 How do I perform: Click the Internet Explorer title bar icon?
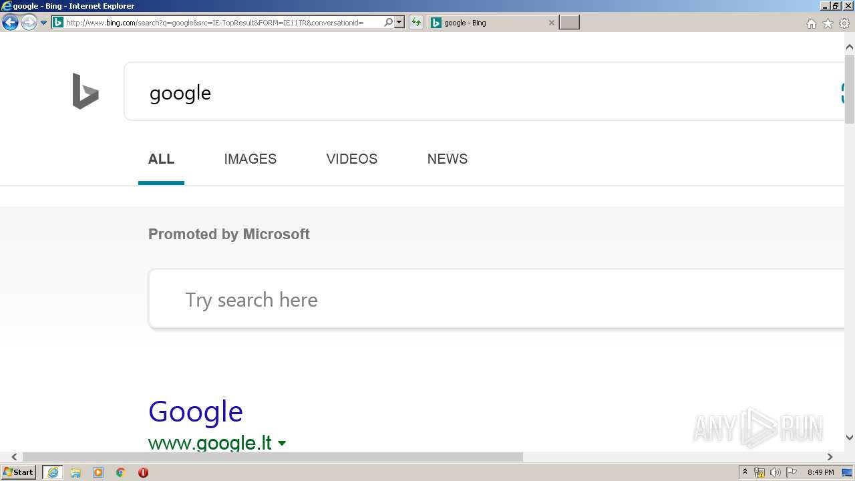[x=7, y=6]
